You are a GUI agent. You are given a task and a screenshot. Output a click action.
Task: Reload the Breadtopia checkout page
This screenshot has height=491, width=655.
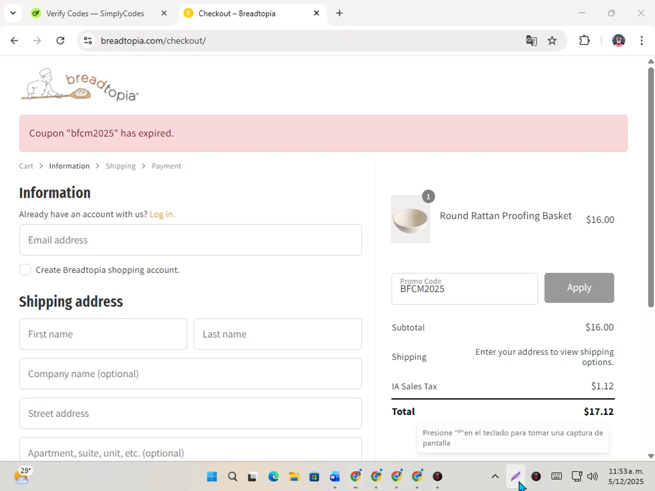pyautogui.click(x=60, y=41)
